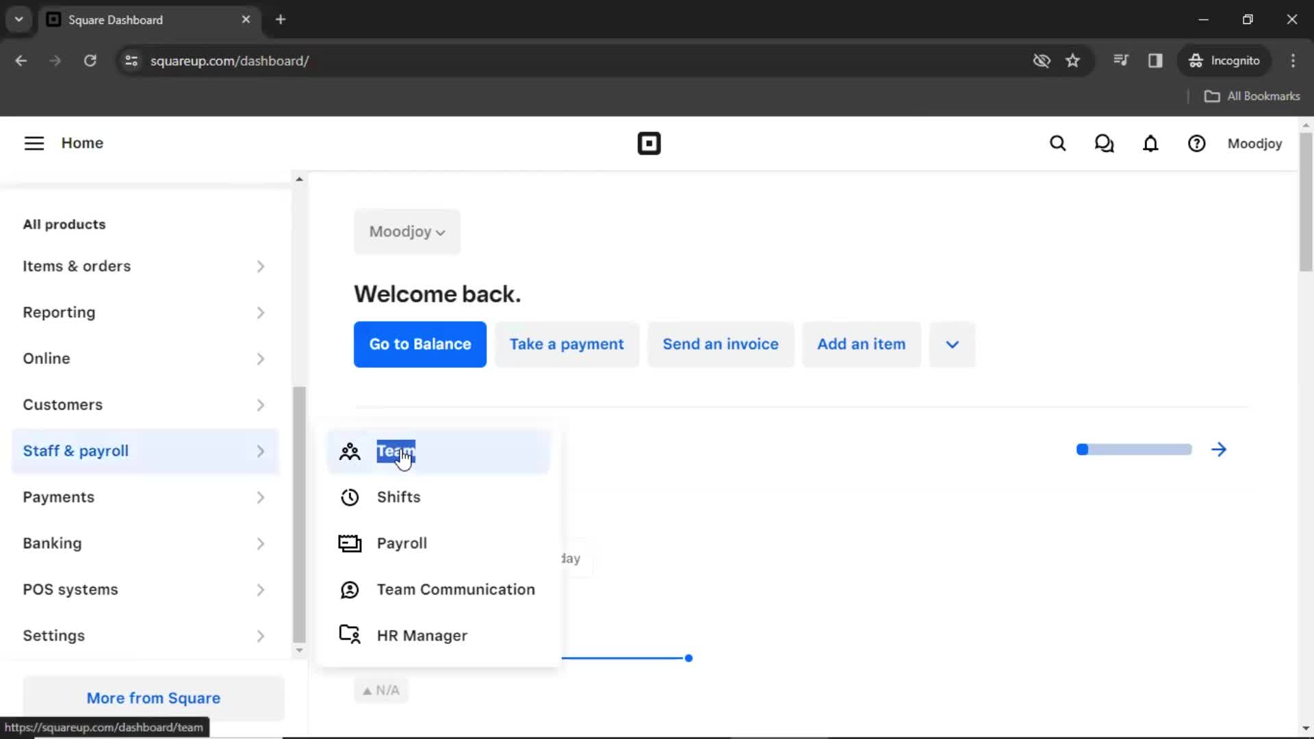This screenshot has width=1314, height=739.
Task: Click the All products heading
Action: coord(64,224)
